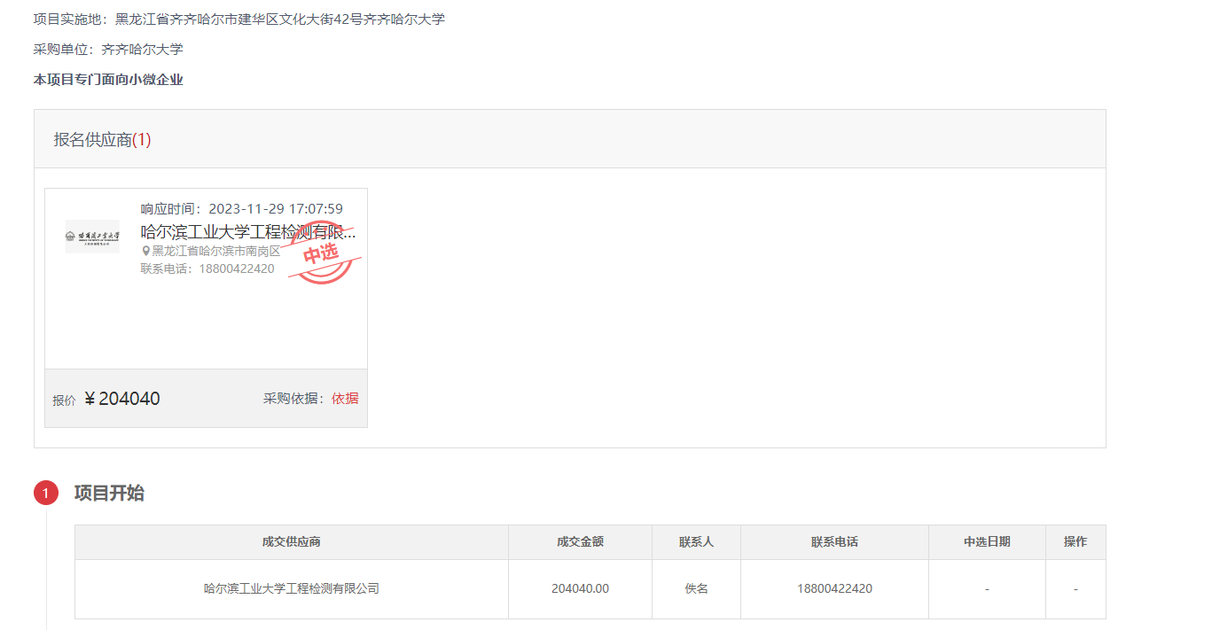Viewport: 1212px width, 630px height.
Task: Click the 联系人 column header
Action: 696,541
